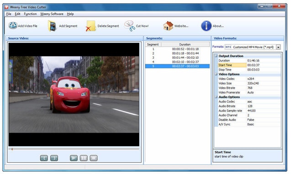The width and height of the screenshot is (291, 174).
Task: Click the Segment column header
Action: [153, 45]
